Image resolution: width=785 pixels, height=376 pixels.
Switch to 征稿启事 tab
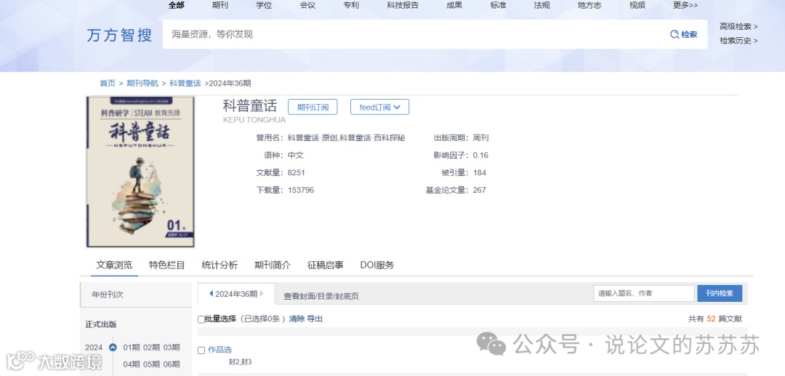pos(326,265)
